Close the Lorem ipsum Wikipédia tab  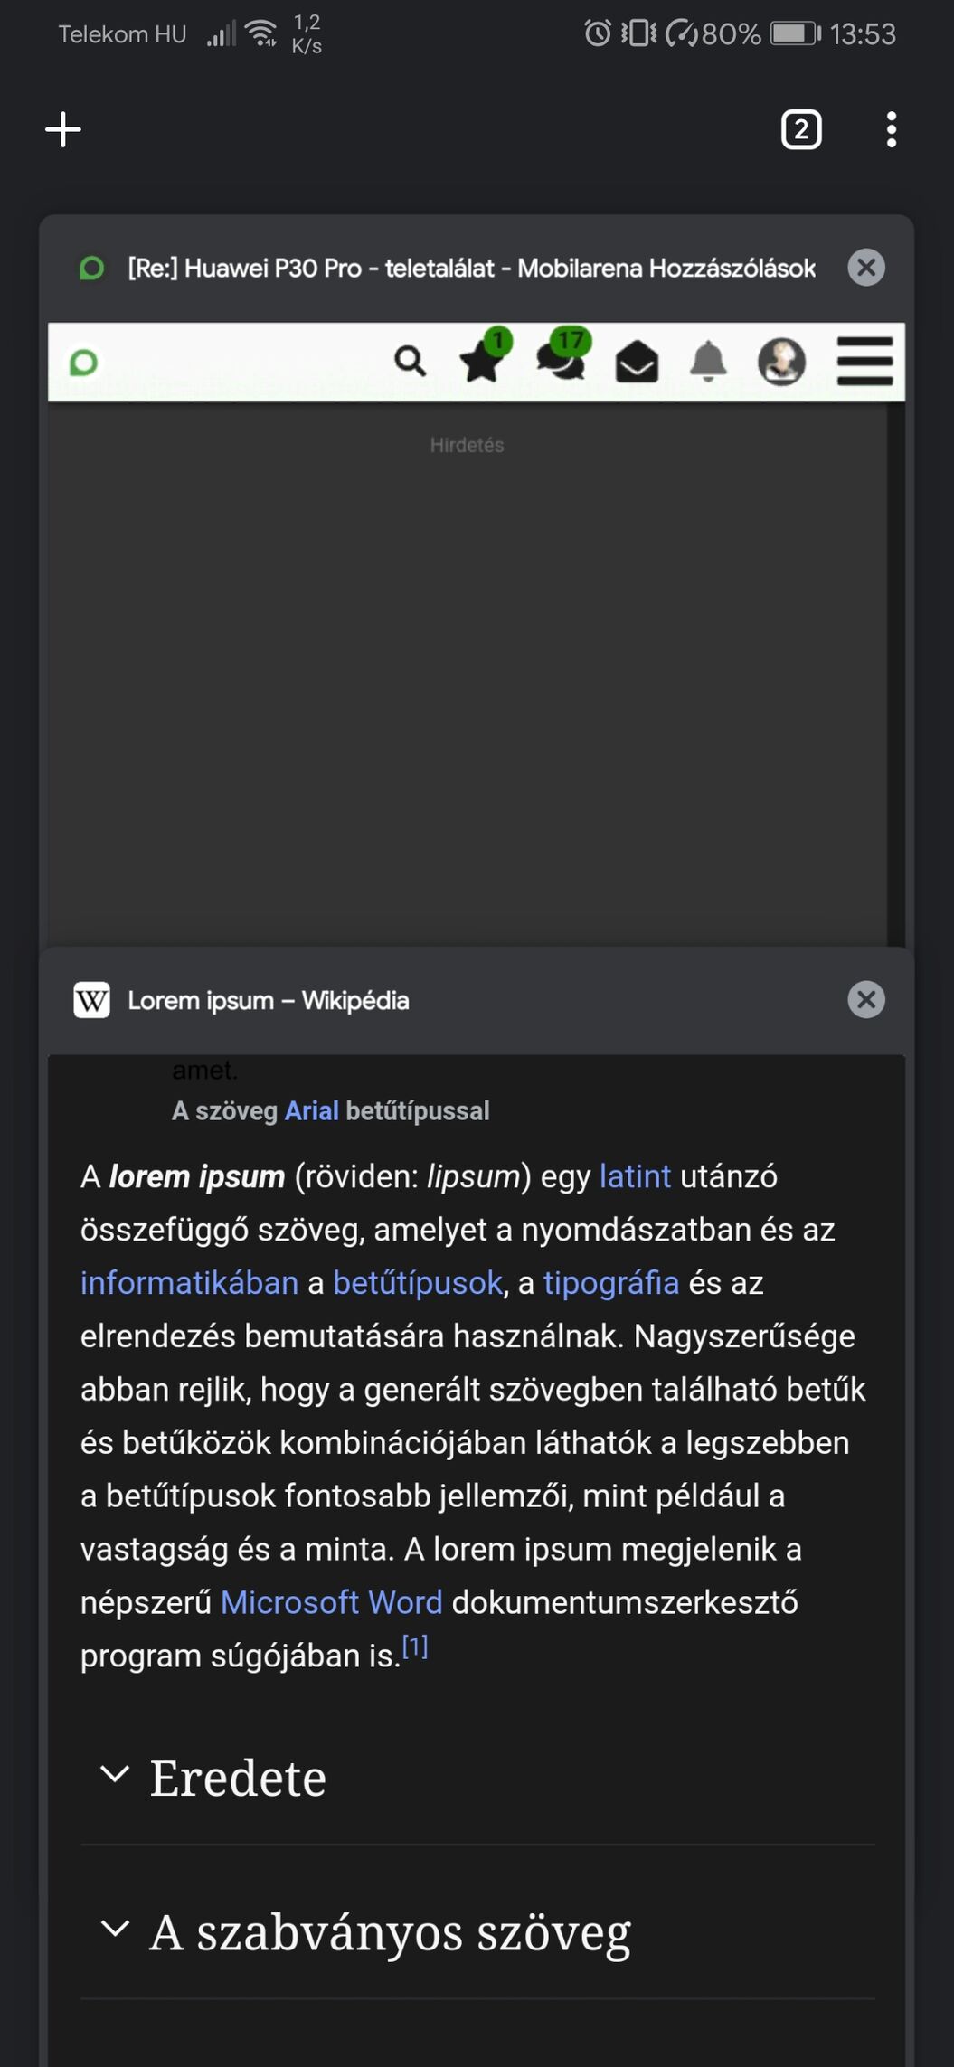[x=866, y=1000]
